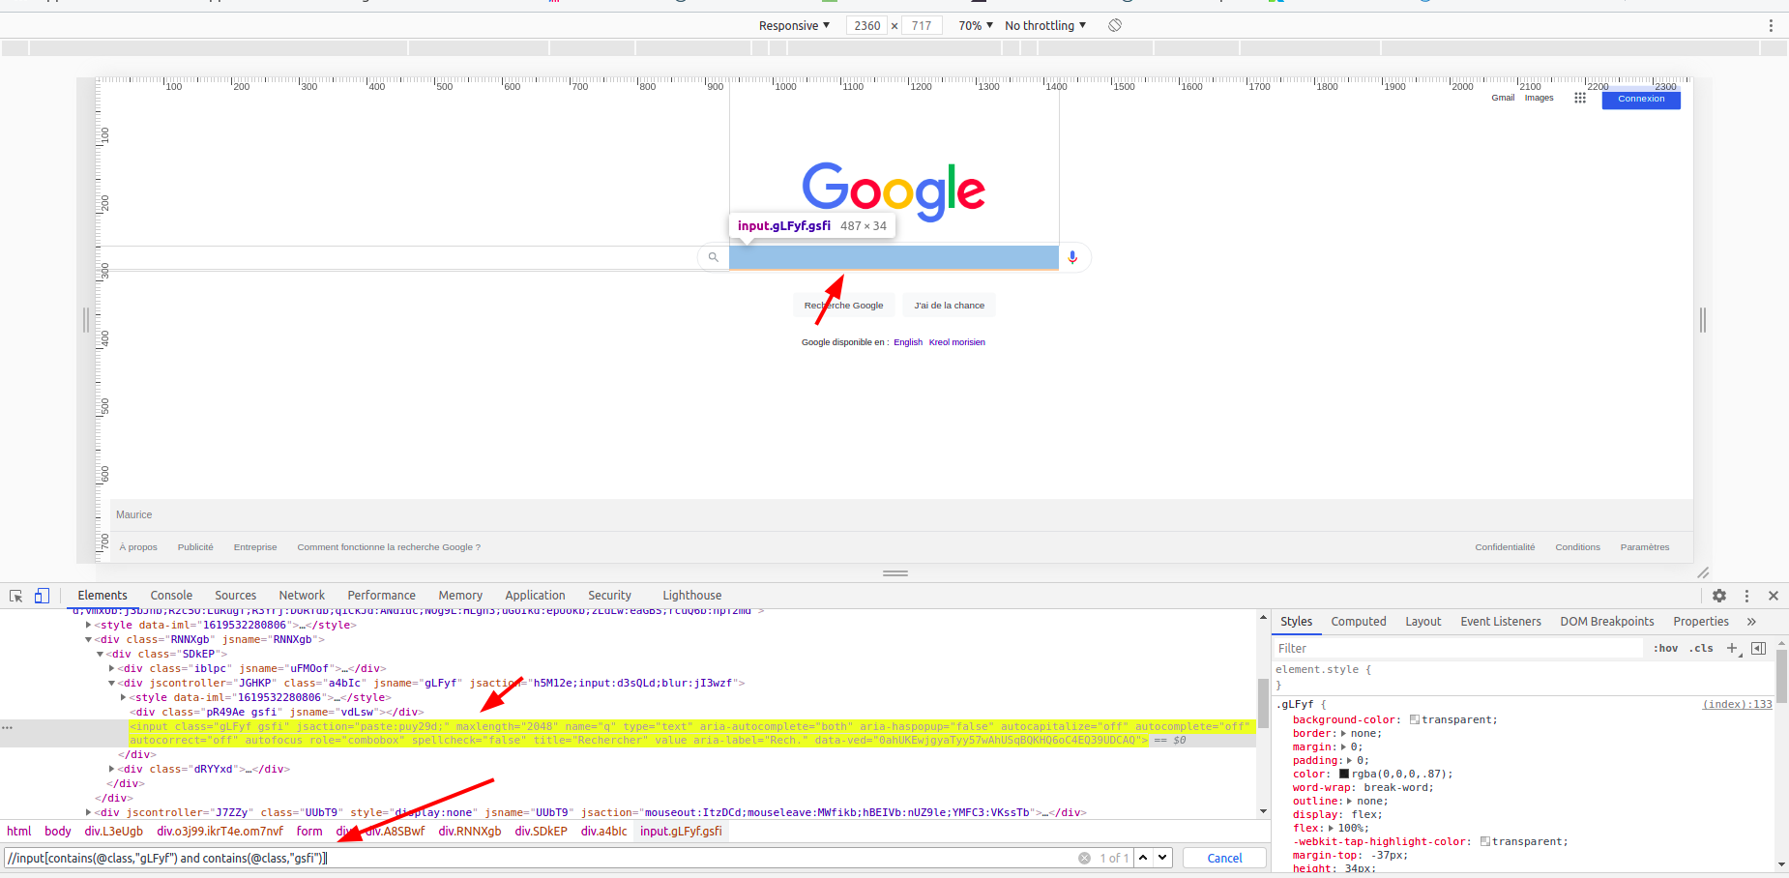
Task: Select div.RNNXgb in the breadcrumb bar
Action: (470, 832)
